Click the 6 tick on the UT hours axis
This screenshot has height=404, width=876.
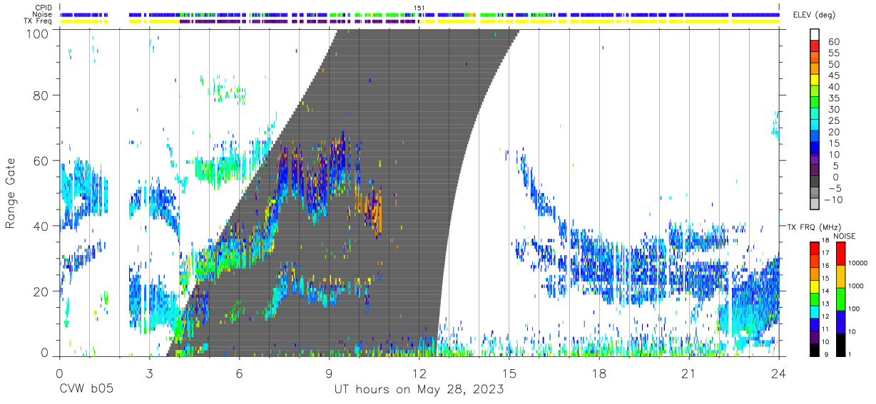[239, 373]
